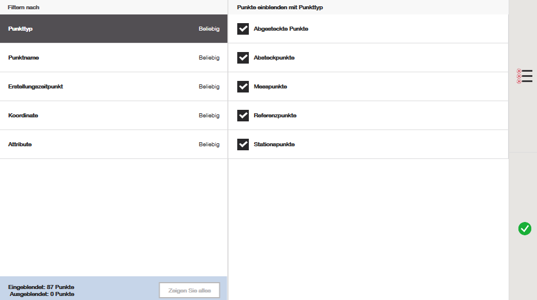Confirm with the green checkmark icon
The height and width of the screenshot is (300, 537).
(524, 229)
